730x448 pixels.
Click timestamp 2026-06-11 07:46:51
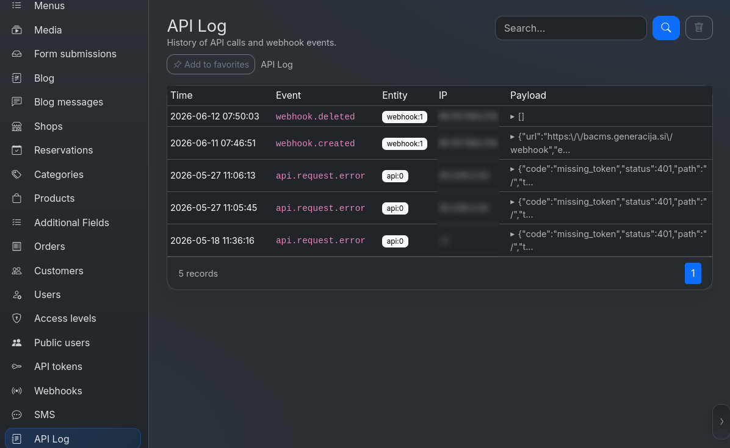213,143
